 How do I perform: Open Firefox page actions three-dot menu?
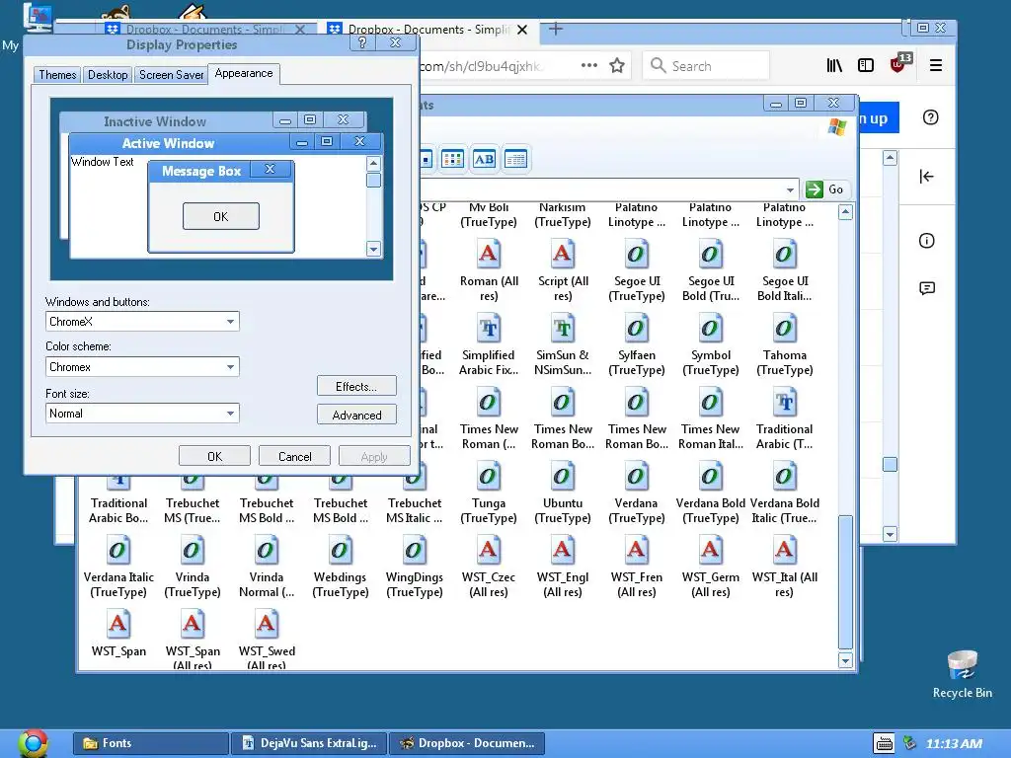point(588,65)
